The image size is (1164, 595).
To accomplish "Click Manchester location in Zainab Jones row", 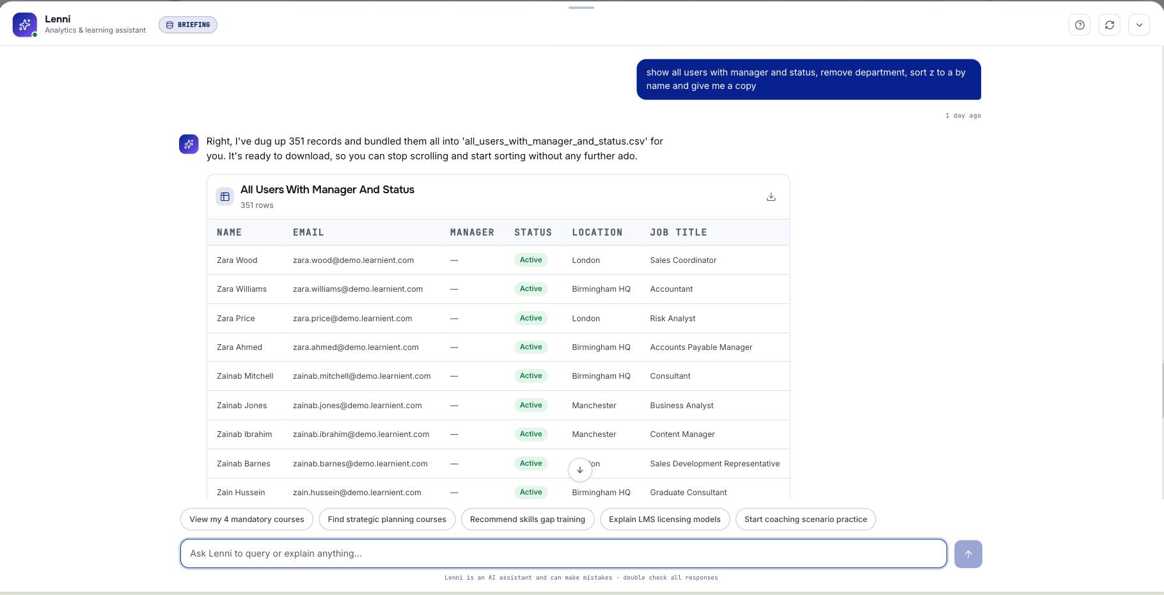I will tap(594, 406).
